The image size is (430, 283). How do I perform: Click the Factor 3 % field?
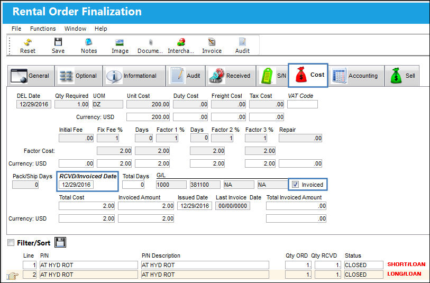256,138
